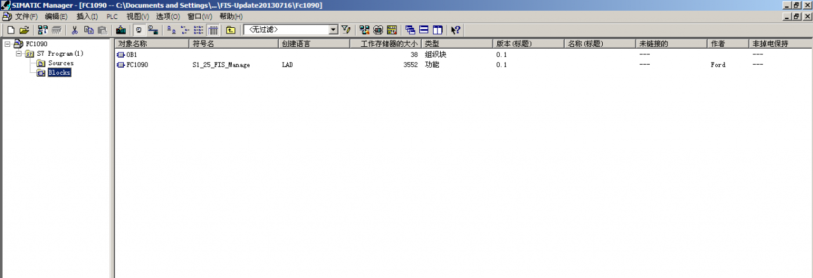Click the Copy toolbar icon
This screenshot has height=278, width=813.
tap(89, 30)
